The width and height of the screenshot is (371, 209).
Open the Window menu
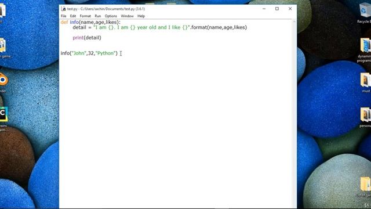127,16
